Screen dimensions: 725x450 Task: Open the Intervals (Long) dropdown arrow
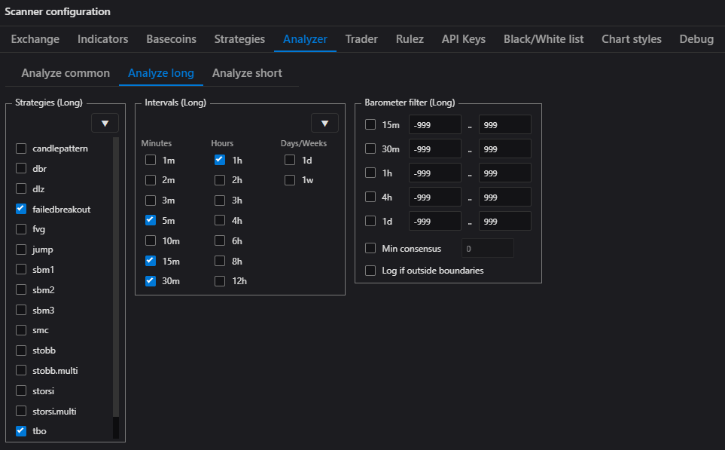coord(324,123)
